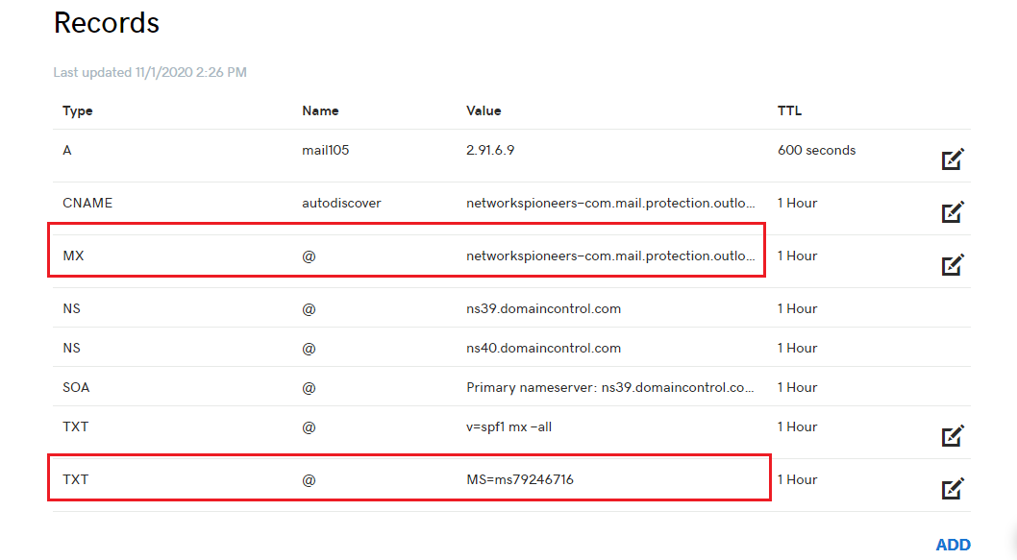Click the ADD link
The width and height of the screenshot is (1017, 560).
(953, 545)
